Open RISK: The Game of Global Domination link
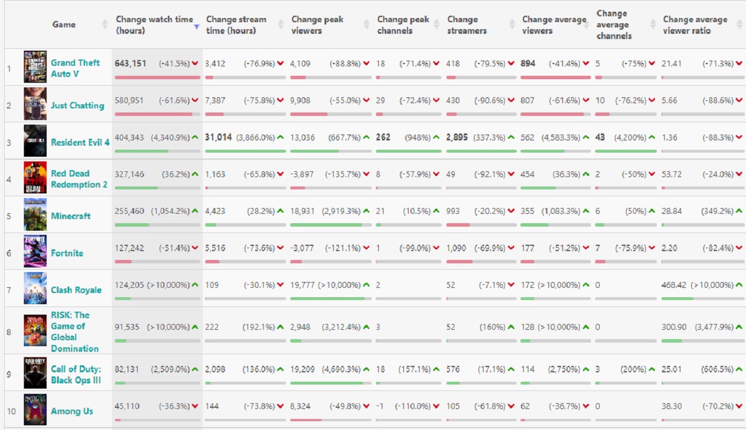 pos(75,332)
